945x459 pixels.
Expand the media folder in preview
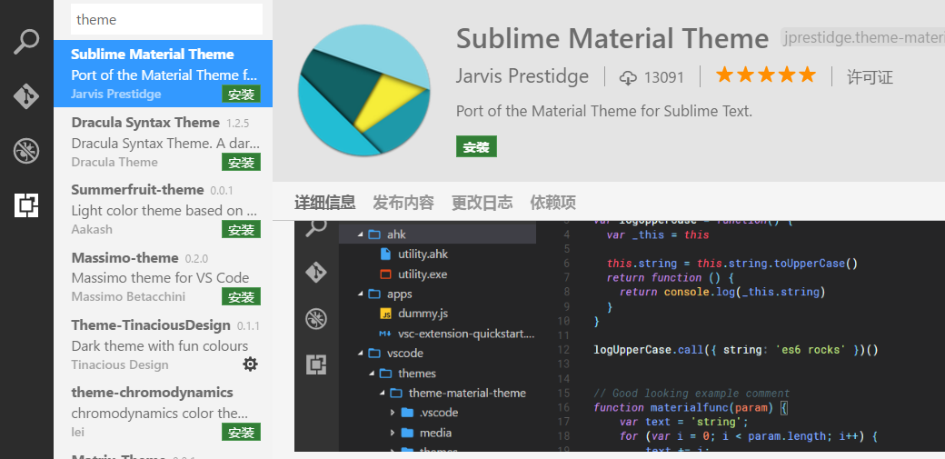pos(393,433)
